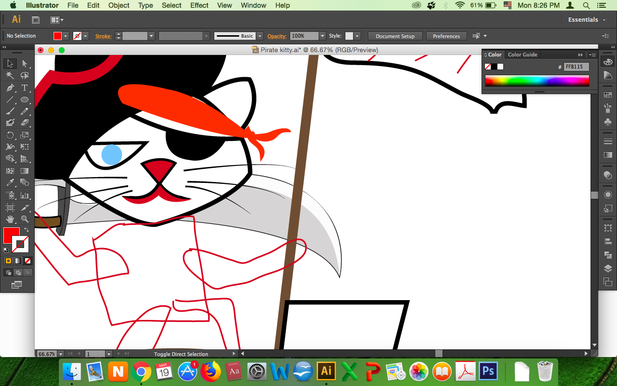Open Photoshop from the Dock
The width and height of the screenshot is (617, 386).
pos(489,372)
